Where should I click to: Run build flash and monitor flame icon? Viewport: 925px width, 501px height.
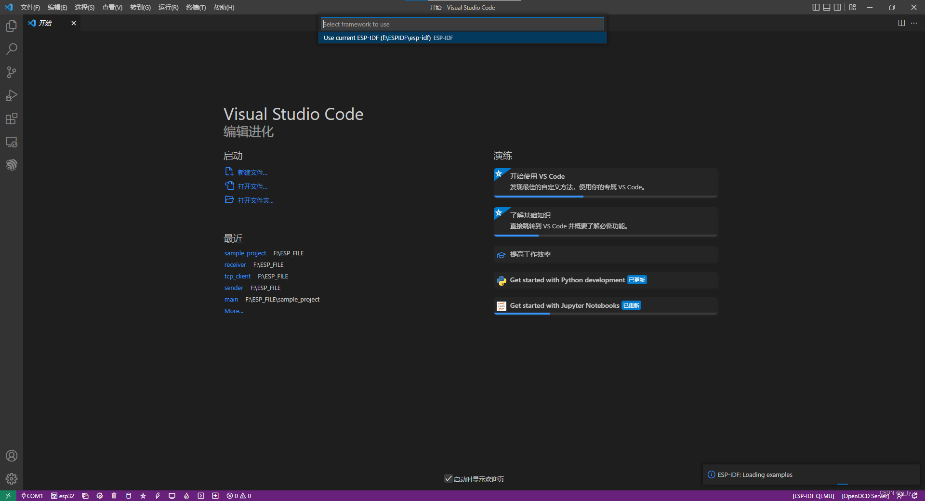pos(186,496)
